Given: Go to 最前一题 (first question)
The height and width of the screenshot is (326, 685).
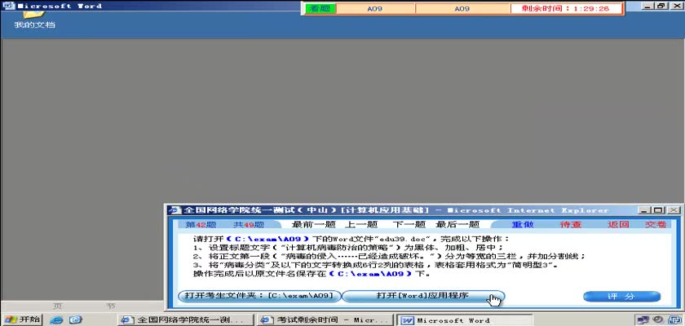Looking at the screenshot, I should [x=313, y=224].
